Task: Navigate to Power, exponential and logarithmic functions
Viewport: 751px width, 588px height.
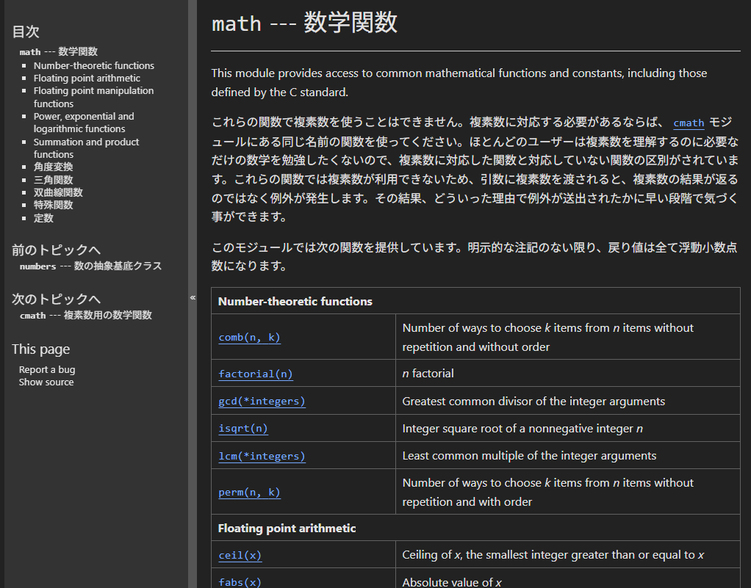Action: coord(84,123)
